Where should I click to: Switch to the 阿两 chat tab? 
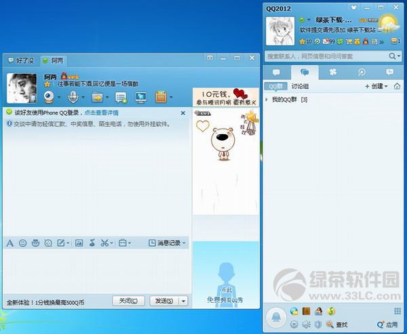coord(53,61)
